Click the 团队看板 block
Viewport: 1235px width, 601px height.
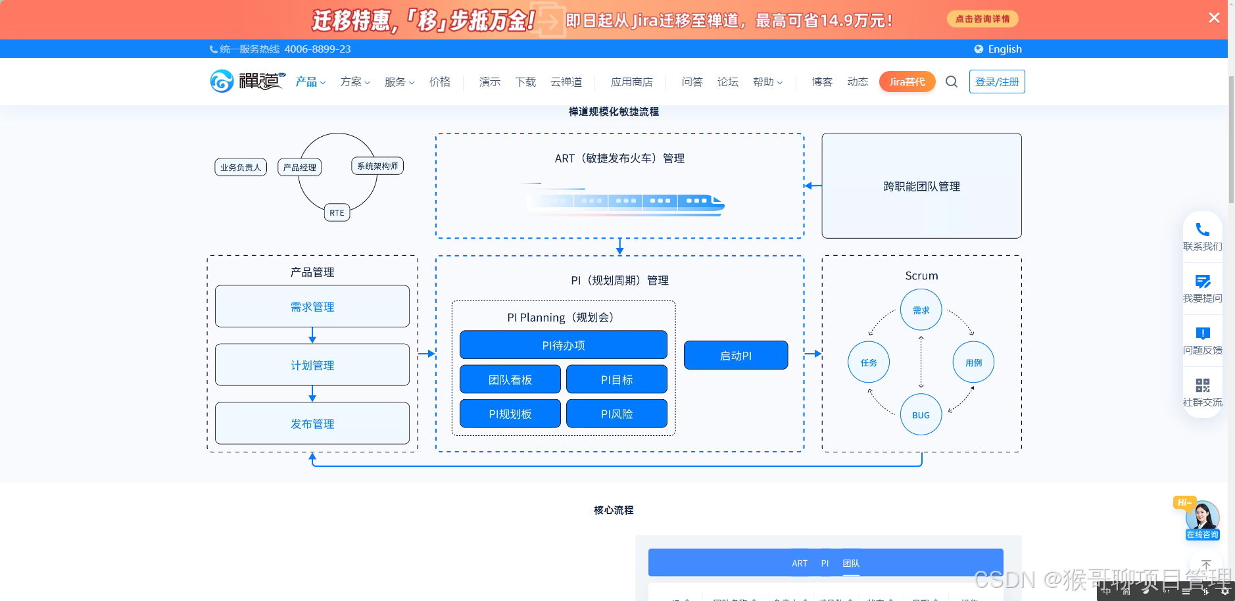pos(510,379)
